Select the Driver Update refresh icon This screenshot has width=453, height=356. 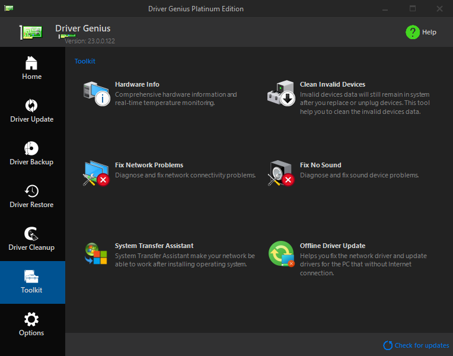pyautogui.click(x=31, y=106)
